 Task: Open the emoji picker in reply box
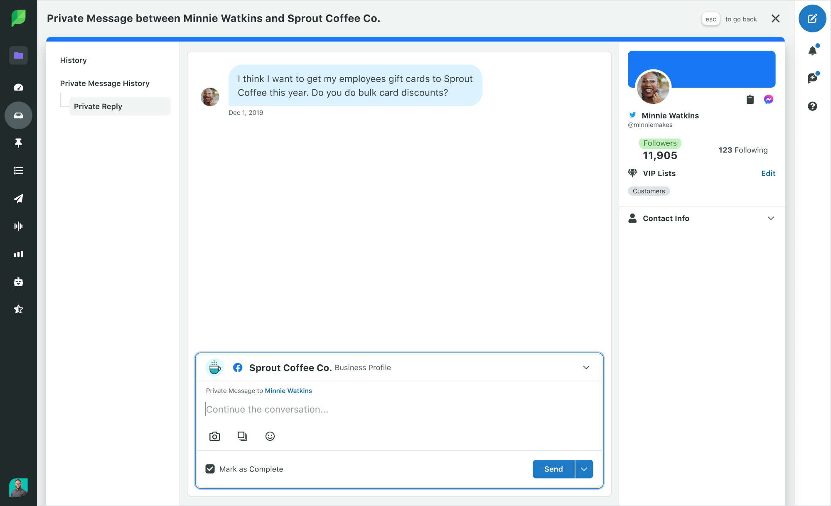(x=270, y=436)
